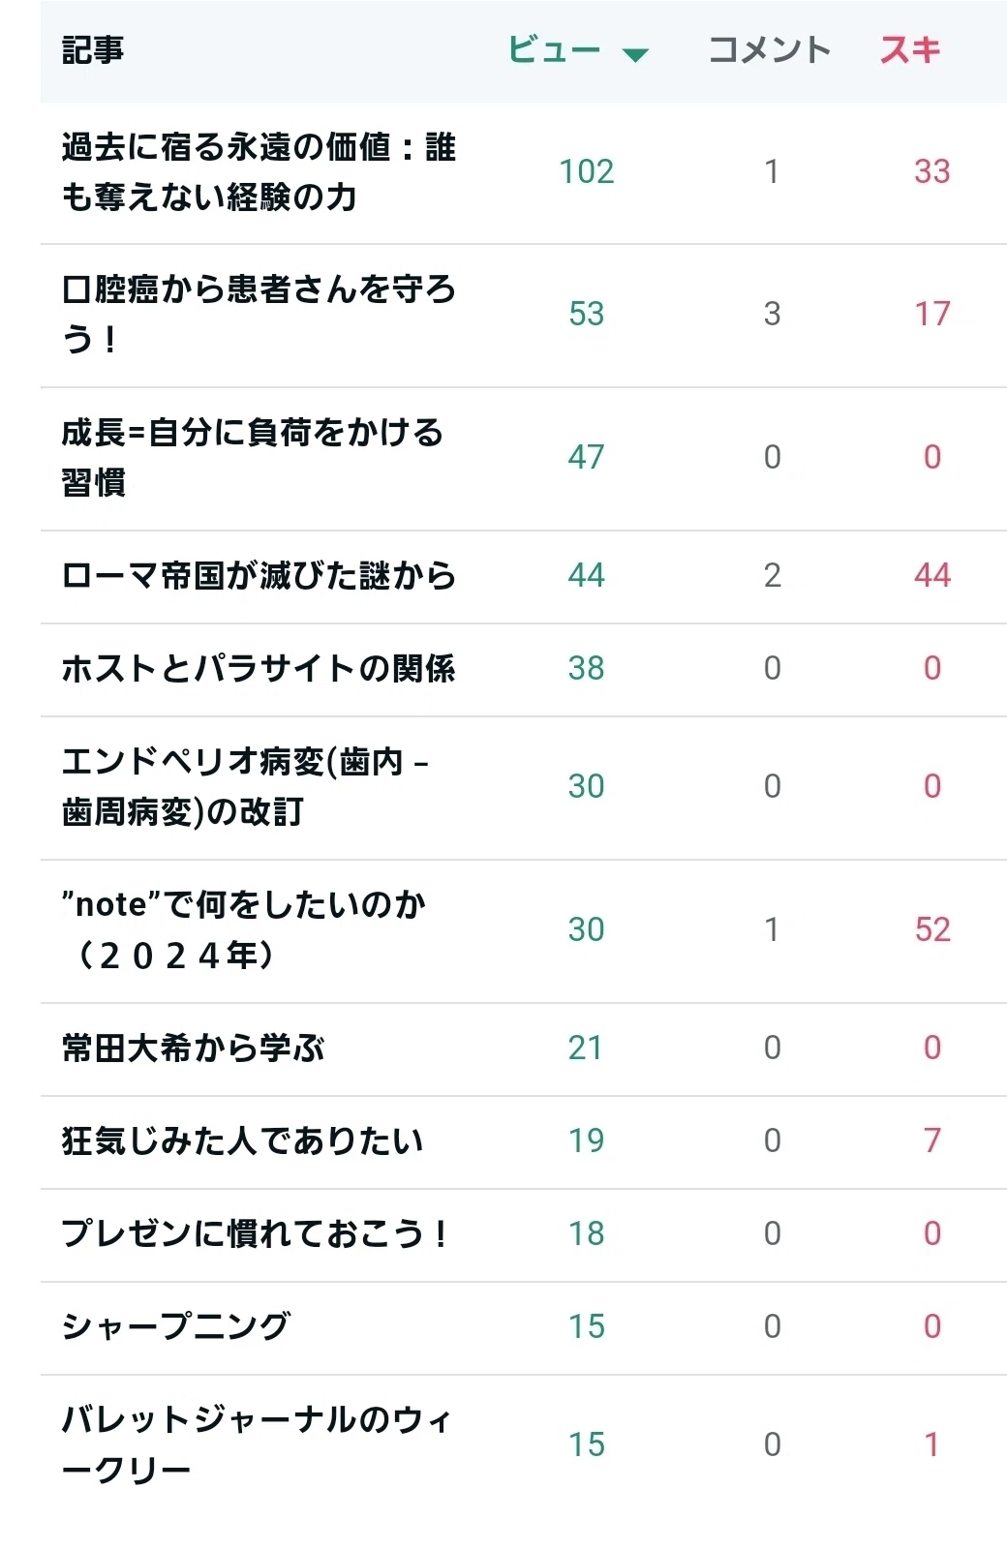The width and height of the screenshot is (1007, 1550).
Task: Click the 102 view count
Action: [587, 172]
